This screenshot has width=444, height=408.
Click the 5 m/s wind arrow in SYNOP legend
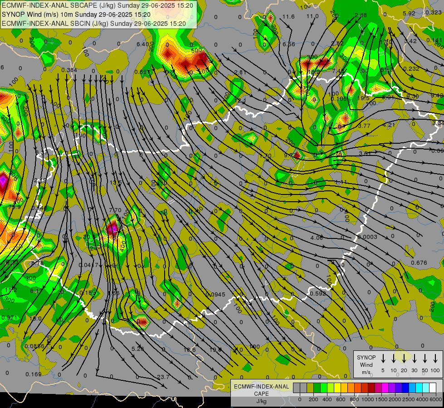383,359
